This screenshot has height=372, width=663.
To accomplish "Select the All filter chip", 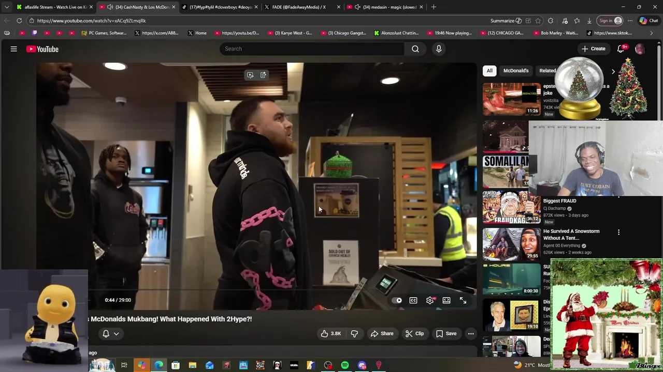I will (489, 71).
